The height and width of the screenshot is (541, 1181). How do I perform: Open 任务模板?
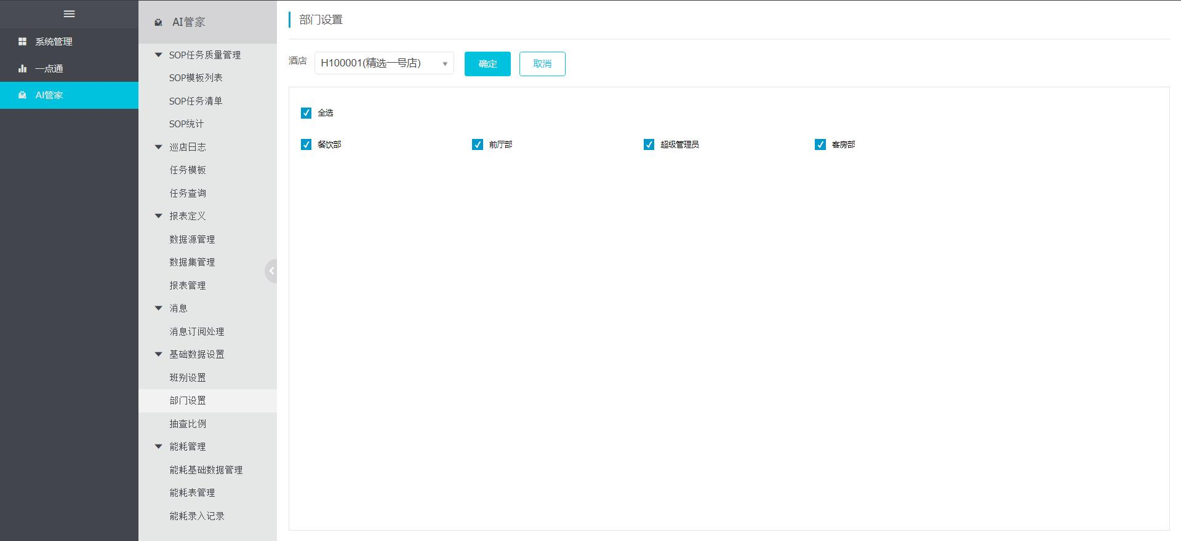pos(188,170)
